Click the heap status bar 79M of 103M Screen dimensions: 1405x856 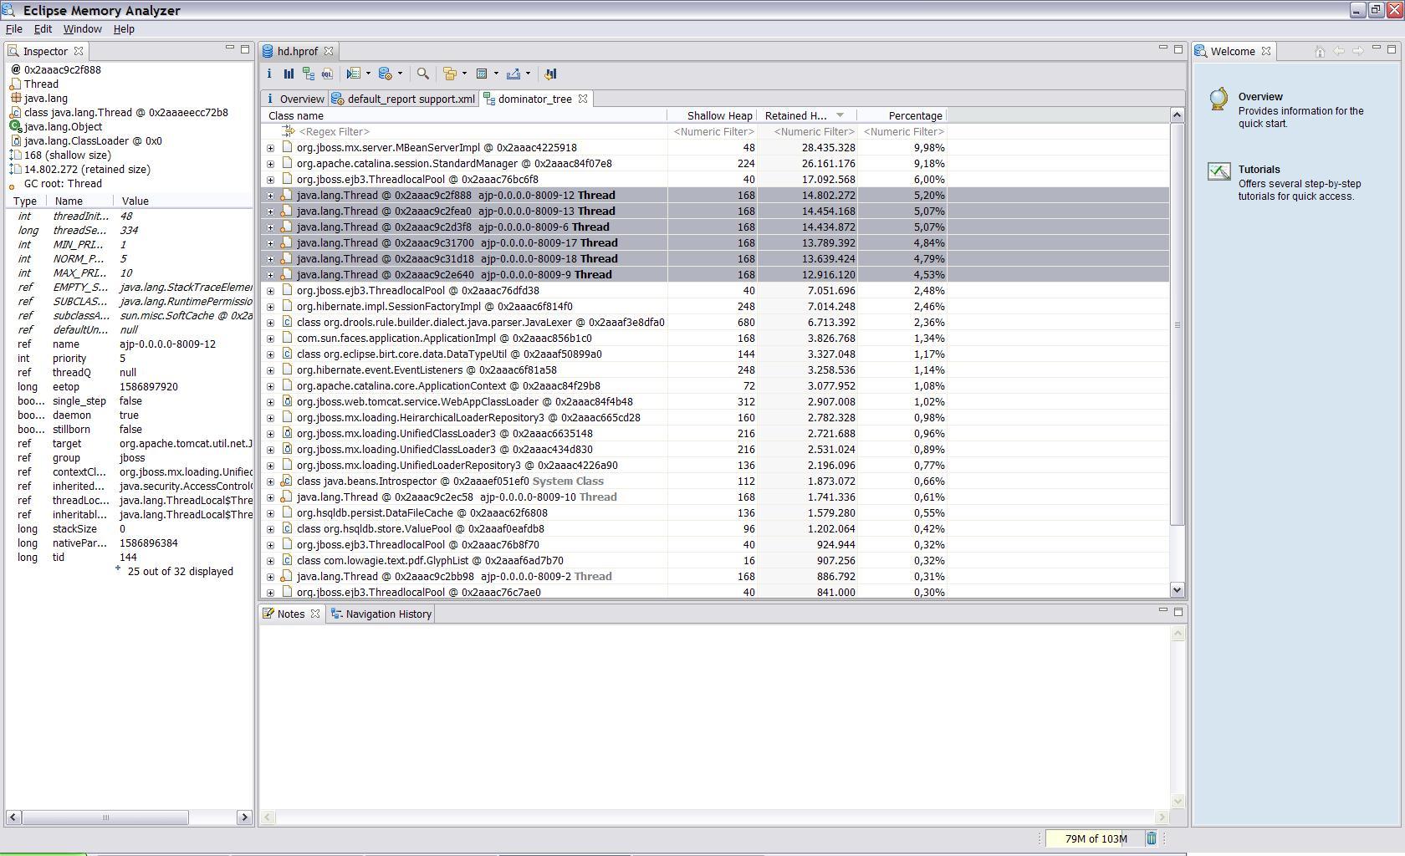1096,838
